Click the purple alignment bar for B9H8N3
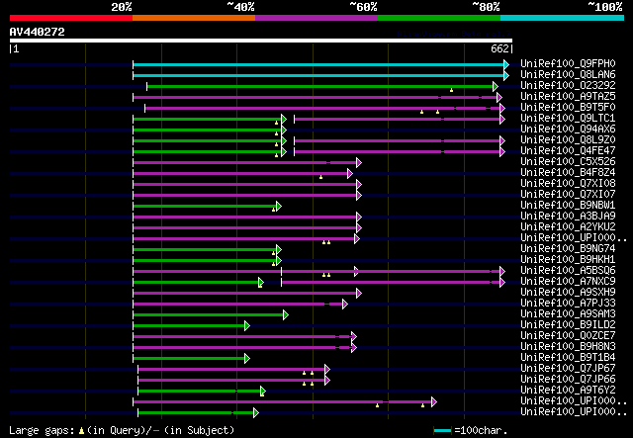The image size is (633, 438). (242, 348)
